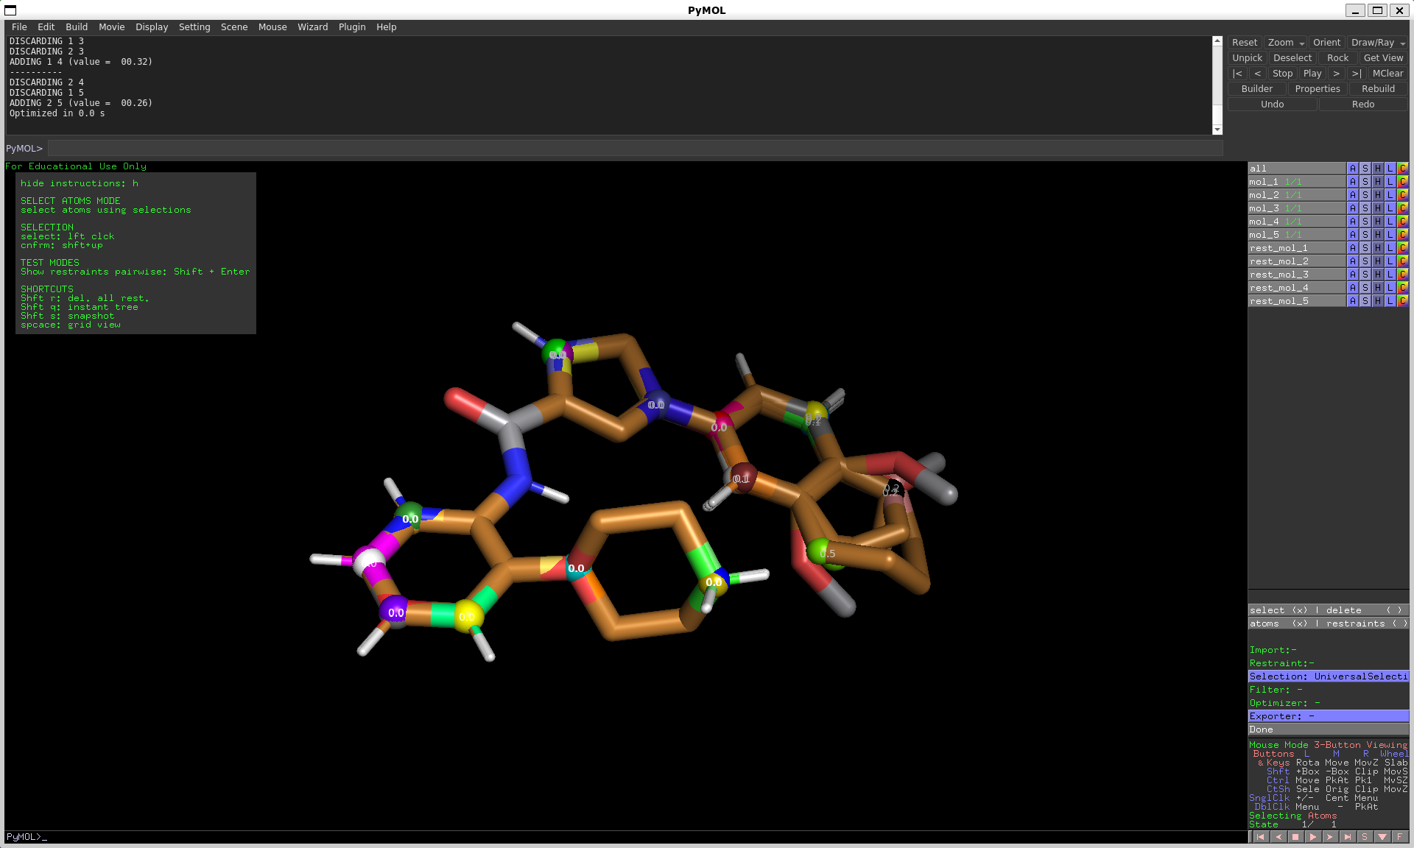
Task: Open the Exporter wizard dropdown
Action: click(x=1329, y=716)
